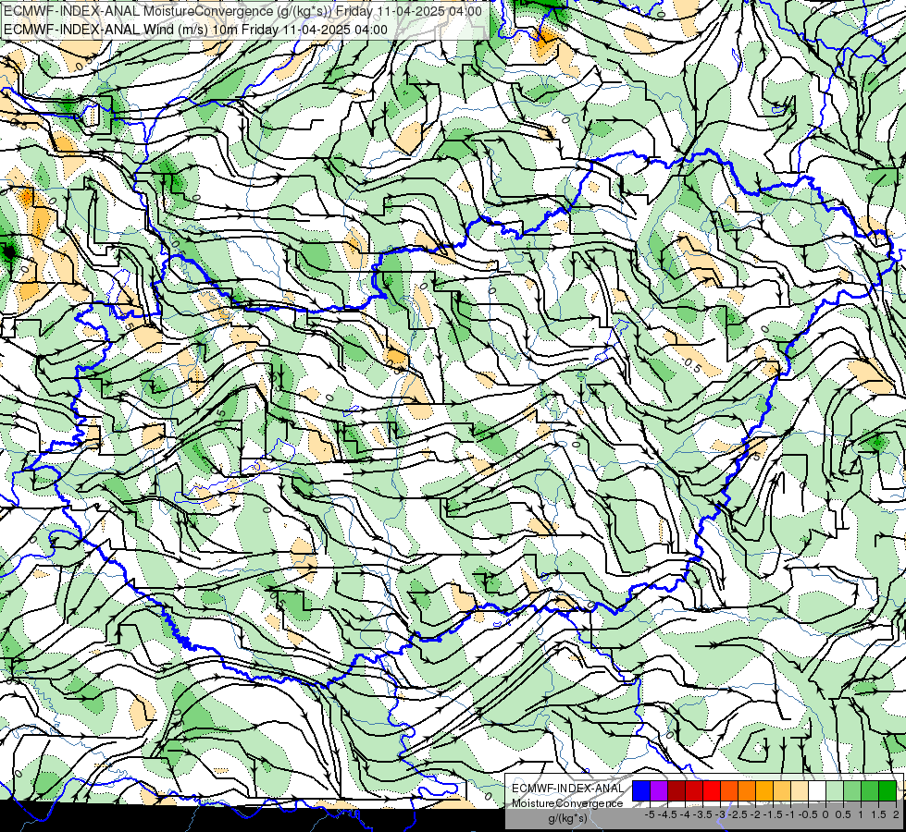The width and height of the screenshot is (906, 832).
Task: Click the '-1' legend tick label
Action: point(790,814)
